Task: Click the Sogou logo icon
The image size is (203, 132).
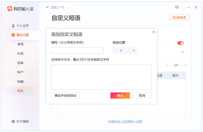Action: 10,8
